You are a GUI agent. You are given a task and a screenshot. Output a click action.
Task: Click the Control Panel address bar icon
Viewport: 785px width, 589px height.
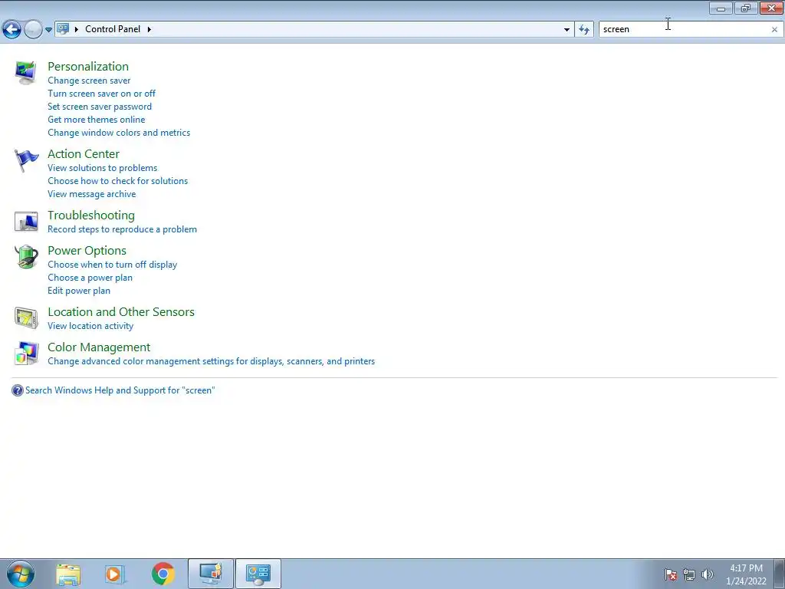tap(63, 29)
